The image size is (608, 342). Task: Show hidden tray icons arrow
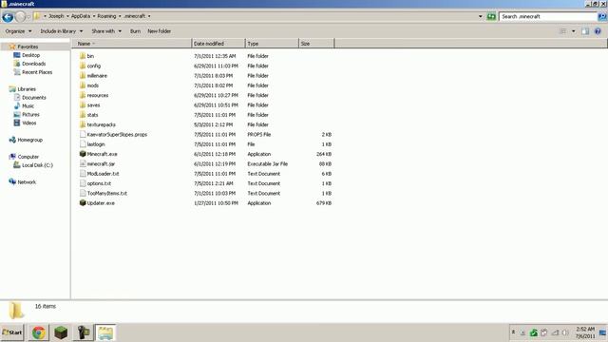[513, 332]
